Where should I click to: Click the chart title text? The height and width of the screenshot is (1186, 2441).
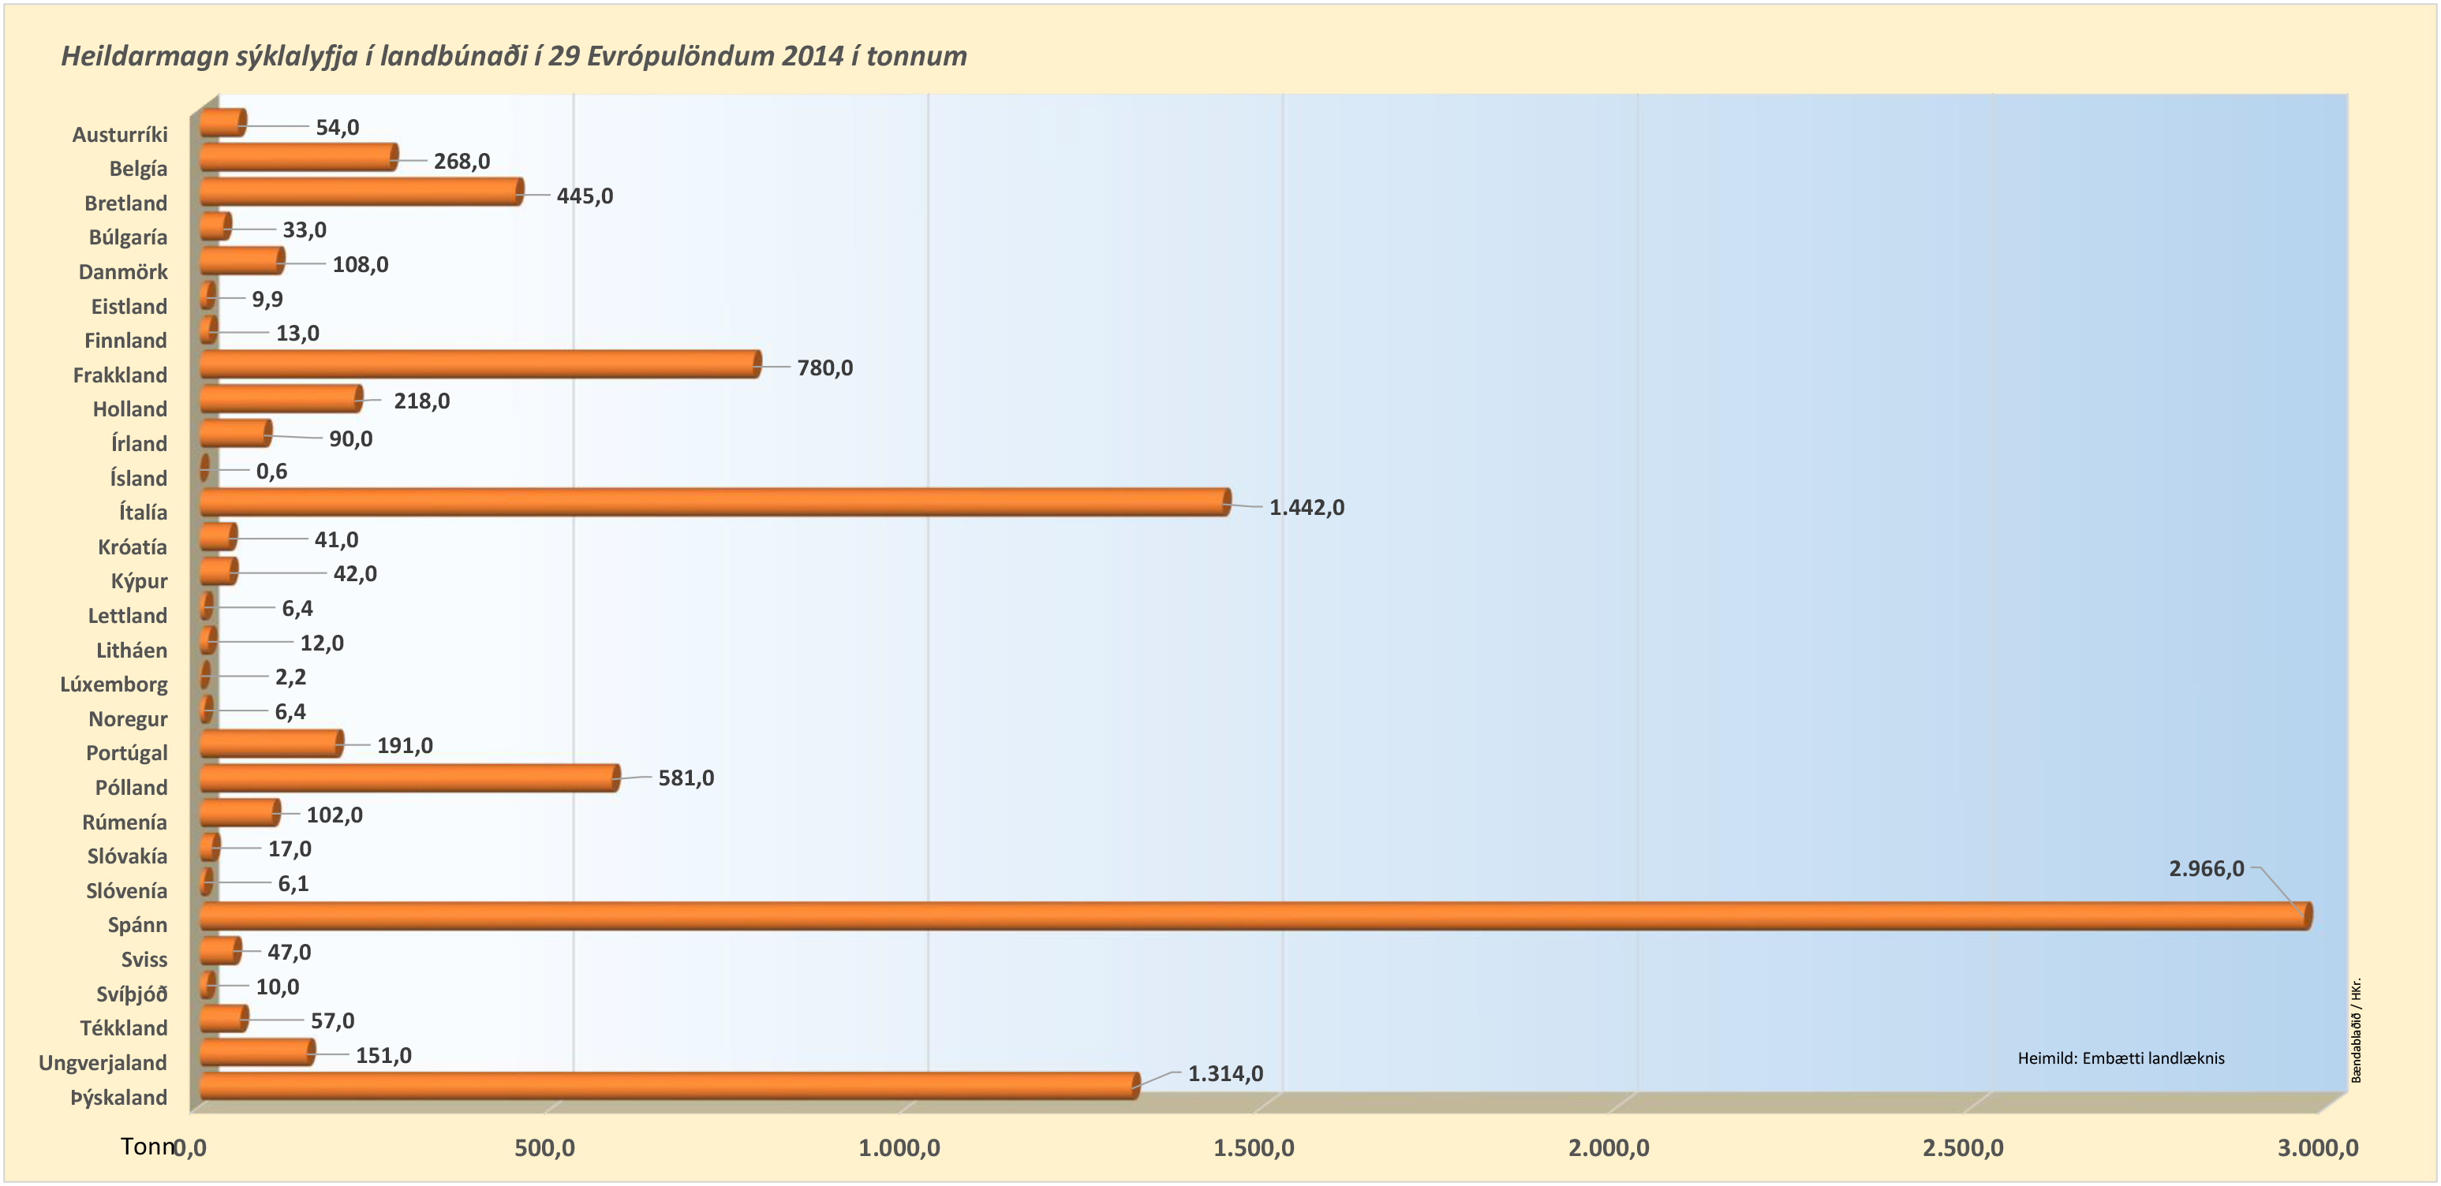514,56
